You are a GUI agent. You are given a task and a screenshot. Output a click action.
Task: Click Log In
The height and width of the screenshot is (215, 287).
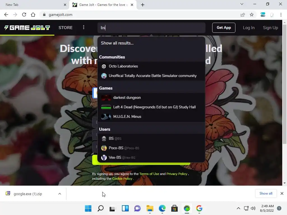(x=249, y=28)
